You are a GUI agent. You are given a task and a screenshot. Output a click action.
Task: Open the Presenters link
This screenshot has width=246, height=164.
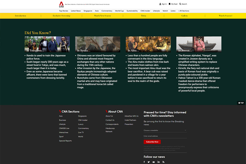coord(129,124)
